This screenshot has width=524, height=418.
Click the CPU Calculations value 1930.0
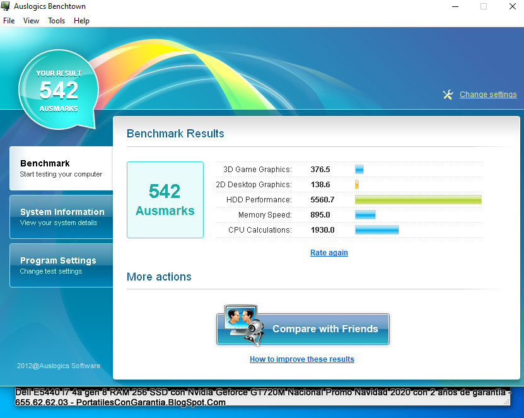(x=322, y=230)
